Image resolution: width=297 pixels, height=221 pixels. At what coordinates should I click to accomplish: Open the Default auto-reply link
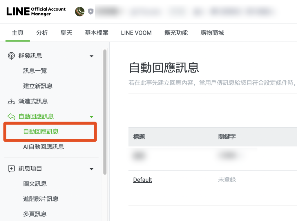click(143, 180)
